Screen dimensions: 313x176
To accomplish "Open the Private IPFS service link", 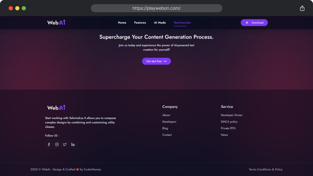I will (x=228, y=128).
